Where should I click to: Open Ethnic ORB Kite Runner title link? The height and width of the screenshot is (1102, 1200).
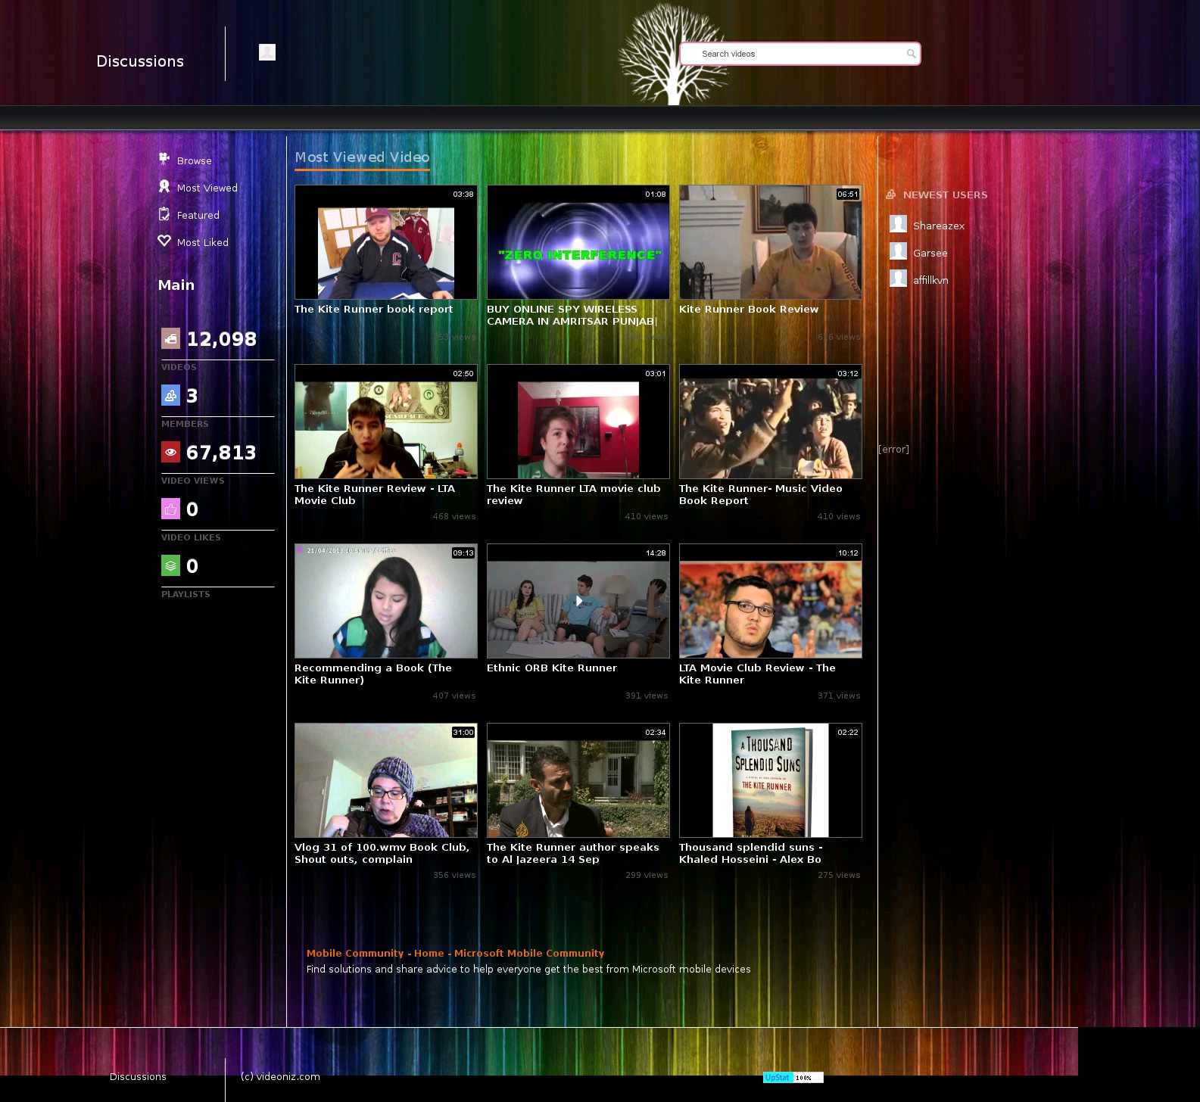coord(551,668)
